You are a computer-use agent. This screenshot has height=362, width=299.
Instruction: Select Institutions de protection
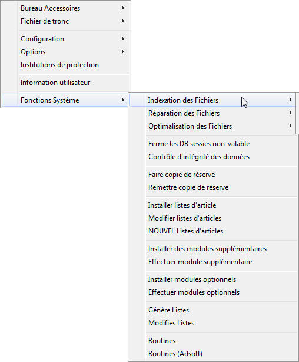click(66, 65)
